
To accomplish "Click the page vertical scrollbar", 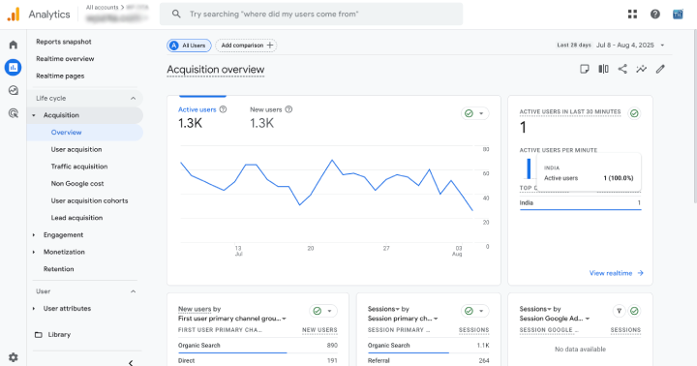I will coord(694,115).
